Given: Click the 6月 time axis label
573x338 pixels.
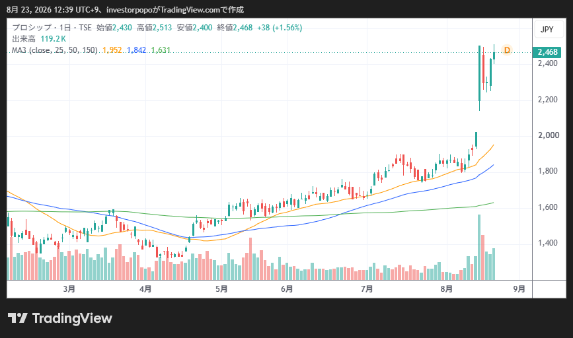Looking at the screenshot, I should 287,289.
